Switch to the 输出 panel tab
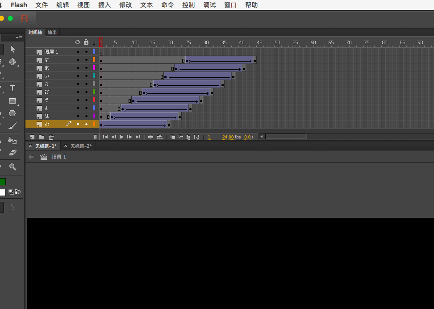 pyautogui.click(x=52, y=33)
